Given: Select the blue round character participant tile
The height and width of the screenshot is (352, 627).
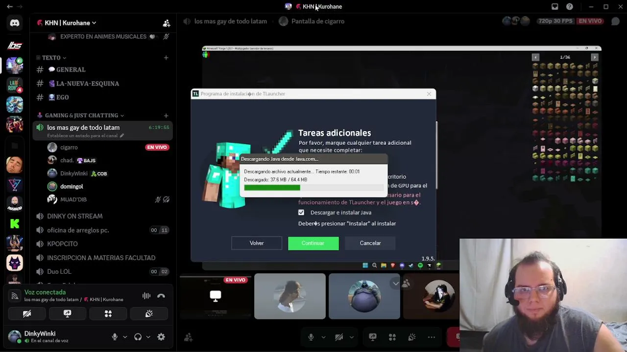Looking at the screenshot, I should point(364,296).
